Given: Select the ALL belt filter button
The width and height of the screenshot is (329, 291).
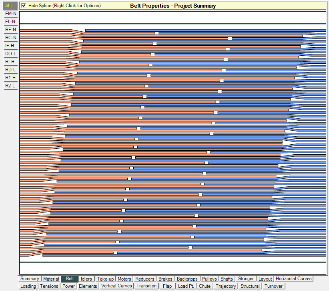Looking at the screenshot, I should pos(9,6).
